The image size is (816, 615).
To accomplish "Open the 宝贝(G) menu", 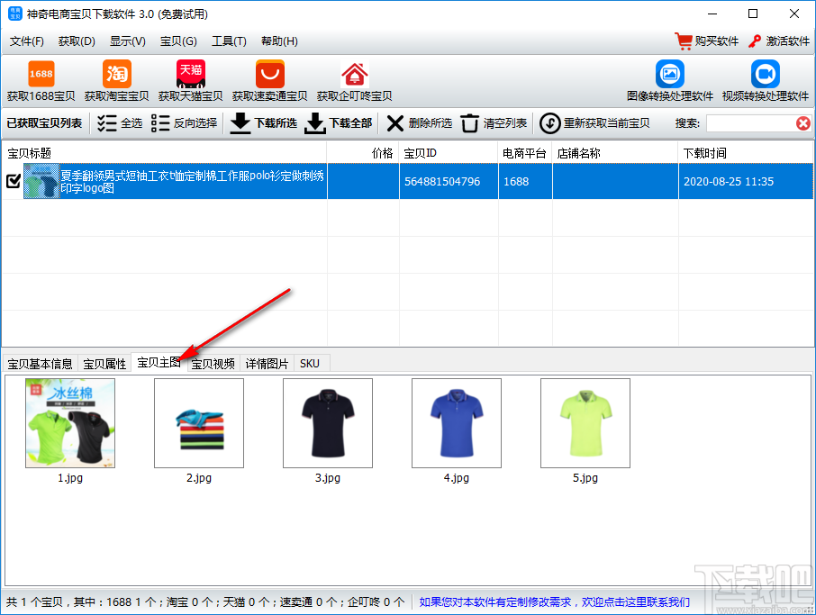I will tap(178, 41).
